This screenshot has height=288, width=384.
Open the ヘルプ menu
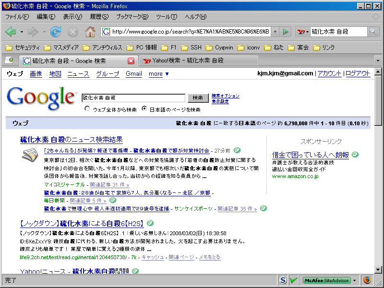point(196,17)
